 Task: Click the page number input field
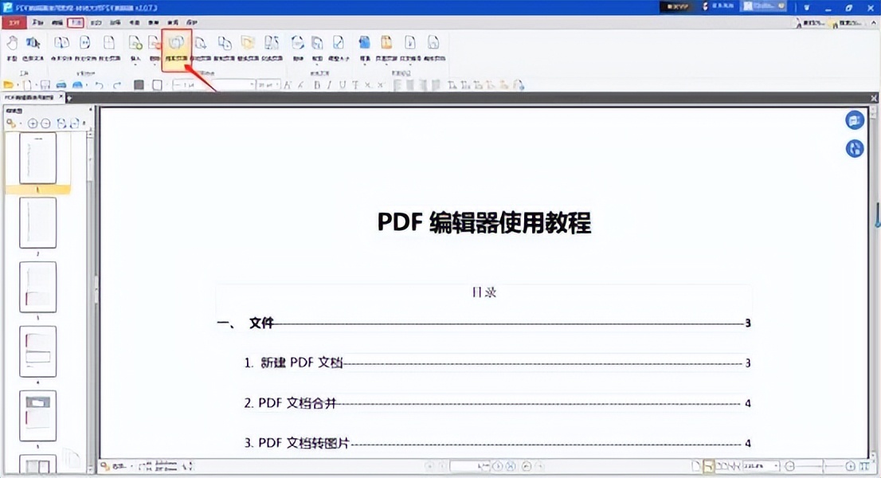click(x=470, y=466)
